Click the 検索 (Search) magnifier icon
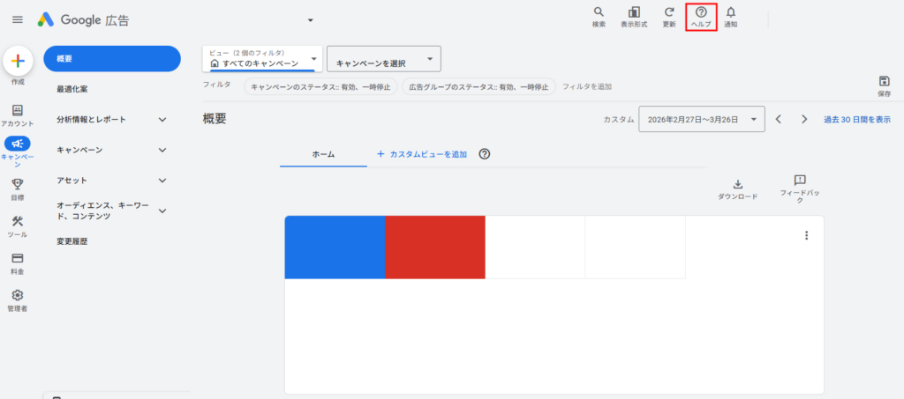 [599, 13]
